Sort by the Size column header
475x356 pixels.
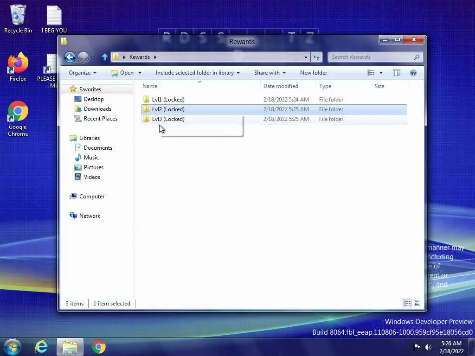click(390, 86)
